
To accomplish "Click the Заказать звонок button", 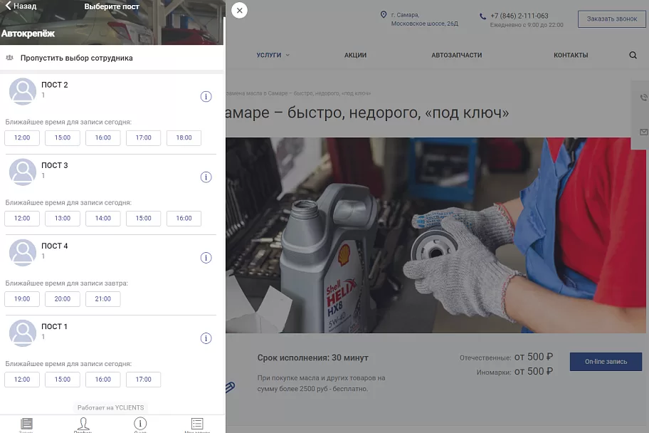I will (612, 19).
